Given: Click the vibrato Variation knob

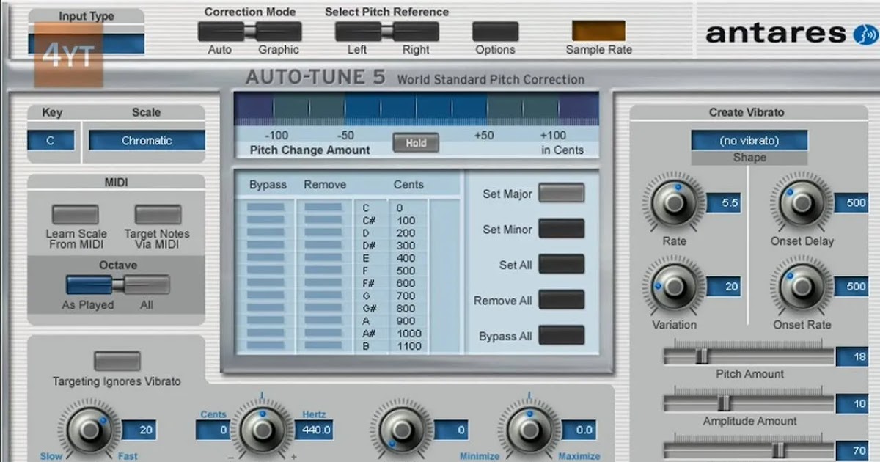Looking at the screenshot, I should 674,287.
